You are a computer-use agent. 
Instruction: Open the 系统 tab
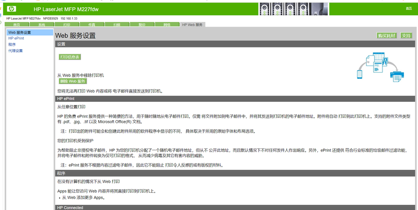42,25
